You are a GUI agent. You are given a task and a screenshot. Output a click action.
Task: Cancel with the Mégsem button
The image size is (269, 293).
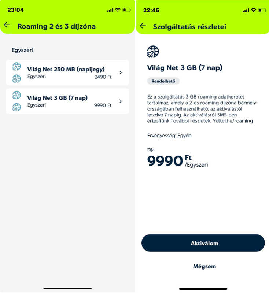[x=204, y=266]
